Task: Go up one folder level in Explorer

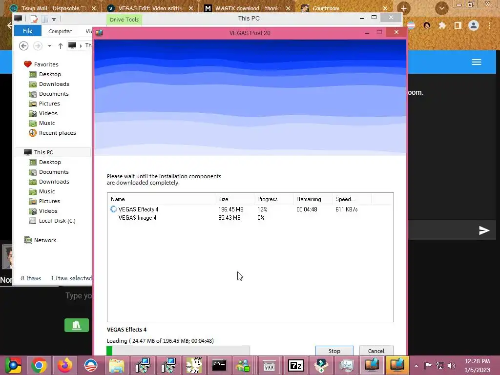Action: coord(60,46)
